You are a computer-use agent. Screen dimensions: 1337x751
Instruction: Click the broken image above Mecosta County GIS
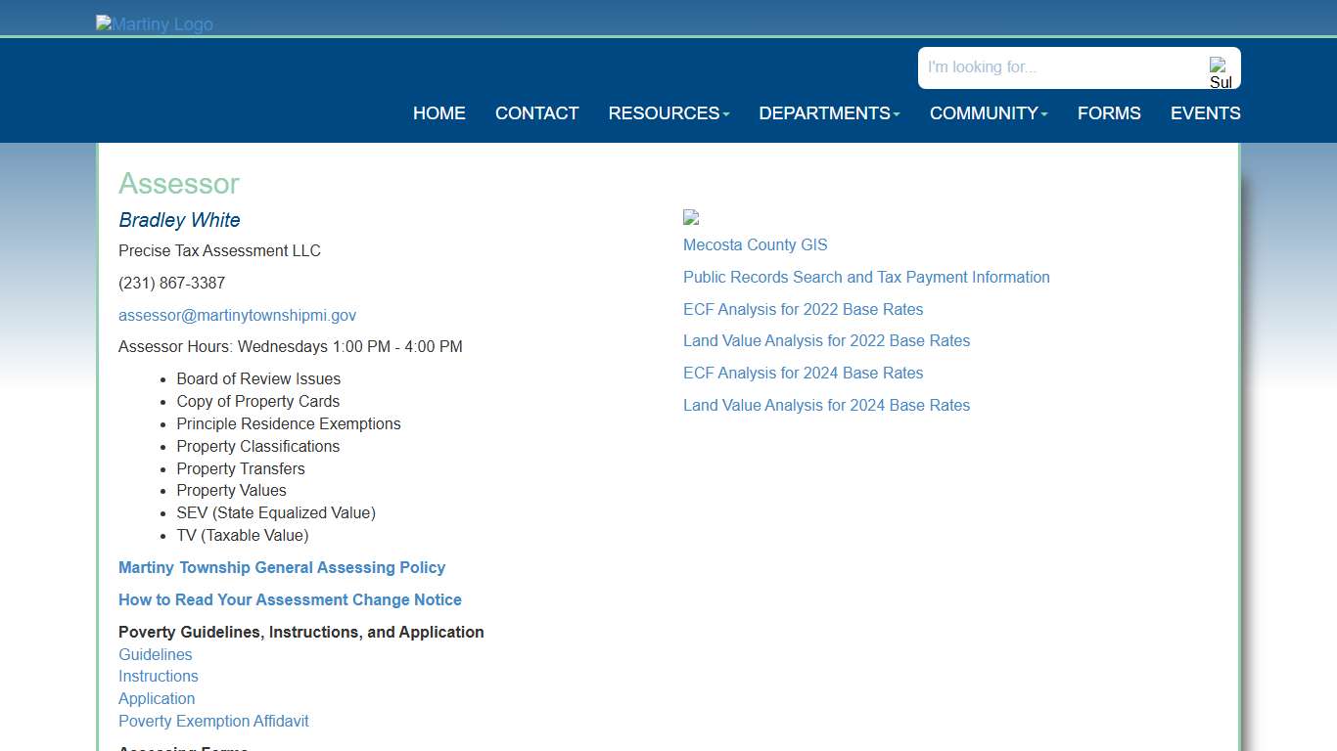click(691, 218)
